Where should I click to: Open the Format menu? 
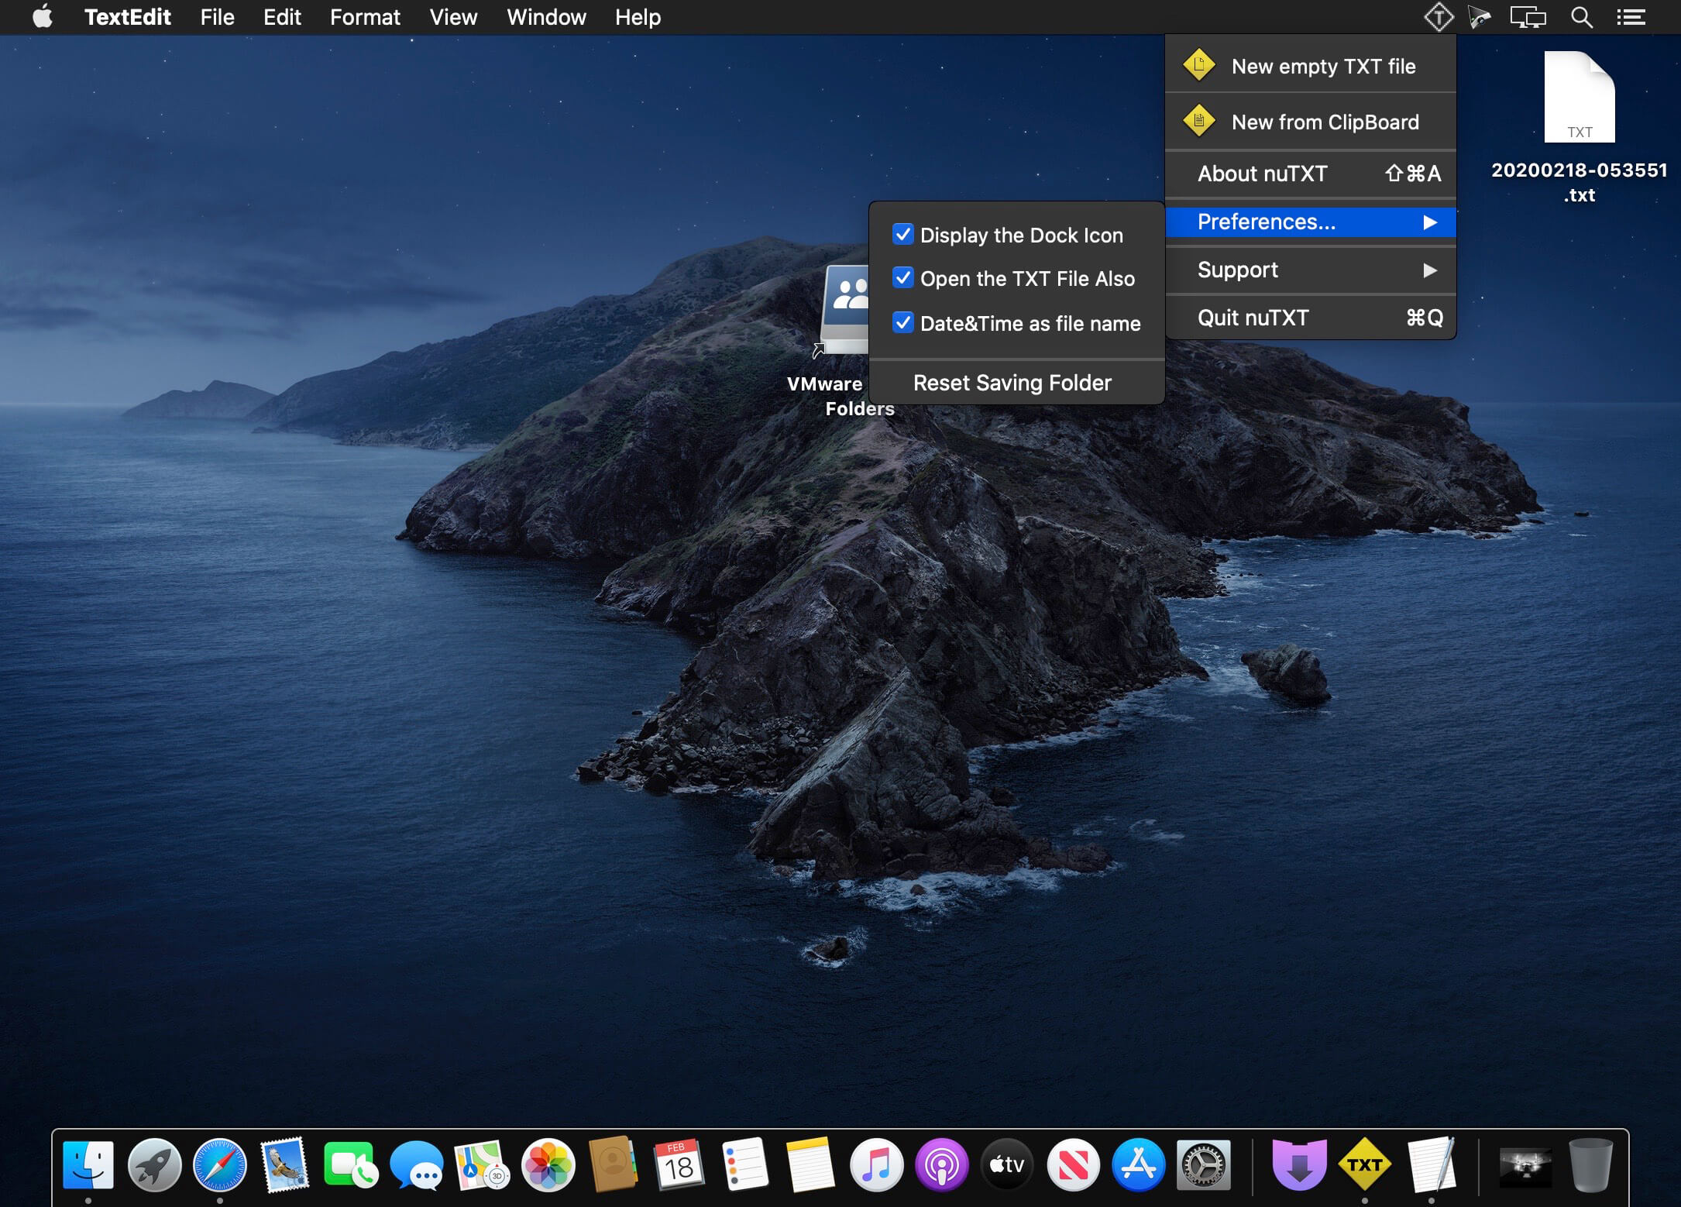[x=365, y=17]
